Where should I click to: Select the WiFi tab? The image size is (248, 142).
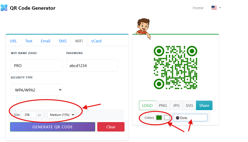[x=79, y=41]
